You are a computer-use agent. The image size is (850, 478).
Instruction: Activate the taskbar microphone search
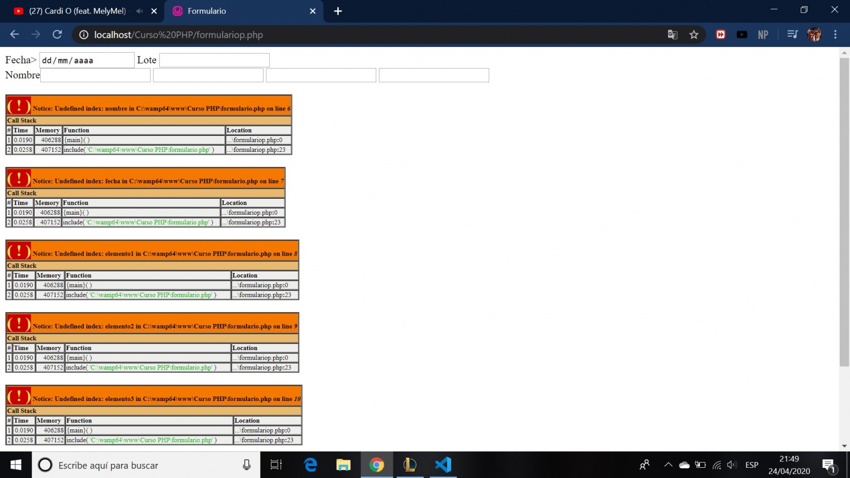pyautogui.click(x=246, y=465)
